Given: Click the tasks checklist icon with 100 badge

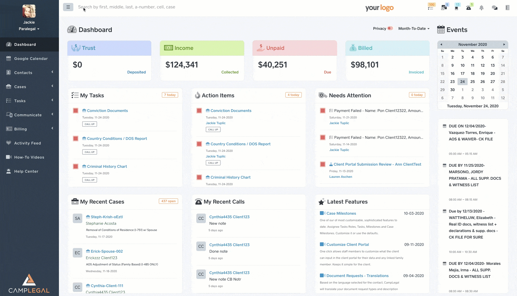Looking at the screenshot, I should click(430, 8).
